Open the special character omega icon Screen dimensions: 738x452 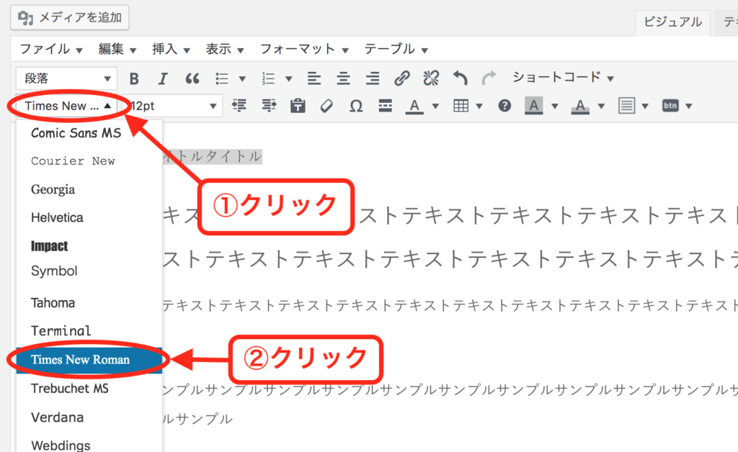(x=356, y=106)
